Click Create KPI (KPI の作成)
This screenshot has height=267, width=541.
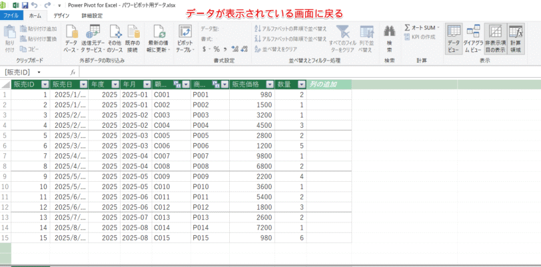tap(420, 37)
